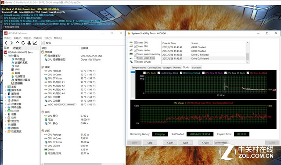Expand the 显示设备 display node
The height and width of the screenshot is (165, 281).
(x=5, y=97)
